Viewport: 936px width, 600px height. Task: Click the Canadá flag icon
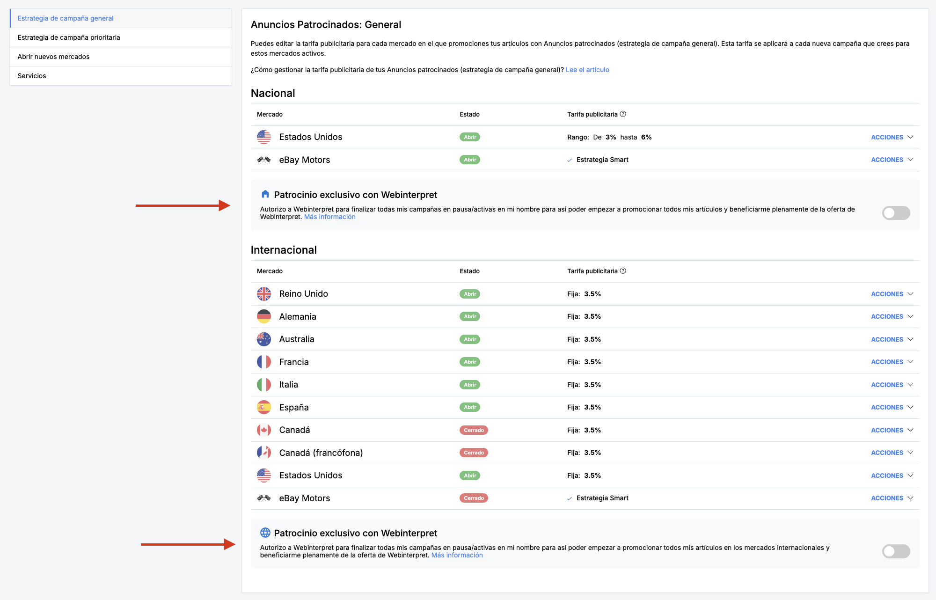pyautogui.click(x=264, y=430)
